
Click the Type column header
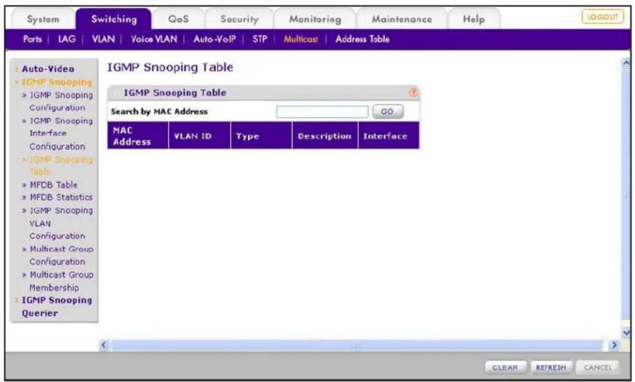click(261, 136)
